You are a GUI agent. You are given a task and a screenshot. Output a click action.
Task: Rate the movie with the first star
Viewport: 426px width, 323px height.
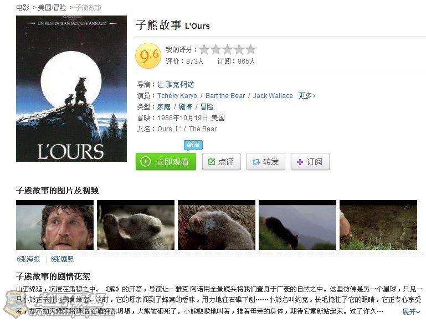pos(204,50)
